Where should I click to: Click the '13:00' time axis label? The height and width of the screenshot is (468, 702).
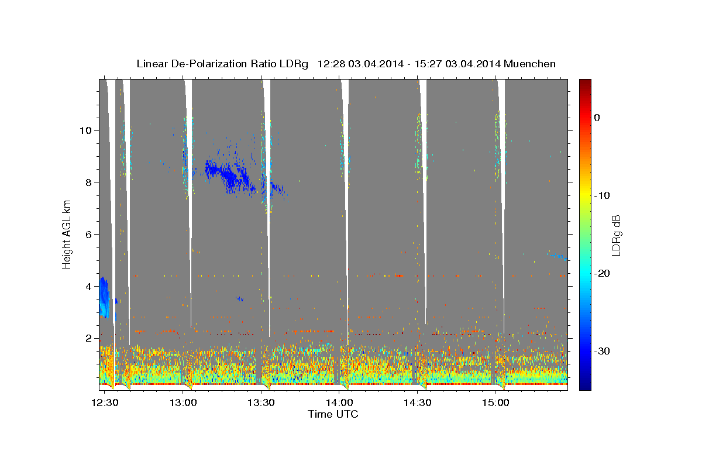coord(184,402)
